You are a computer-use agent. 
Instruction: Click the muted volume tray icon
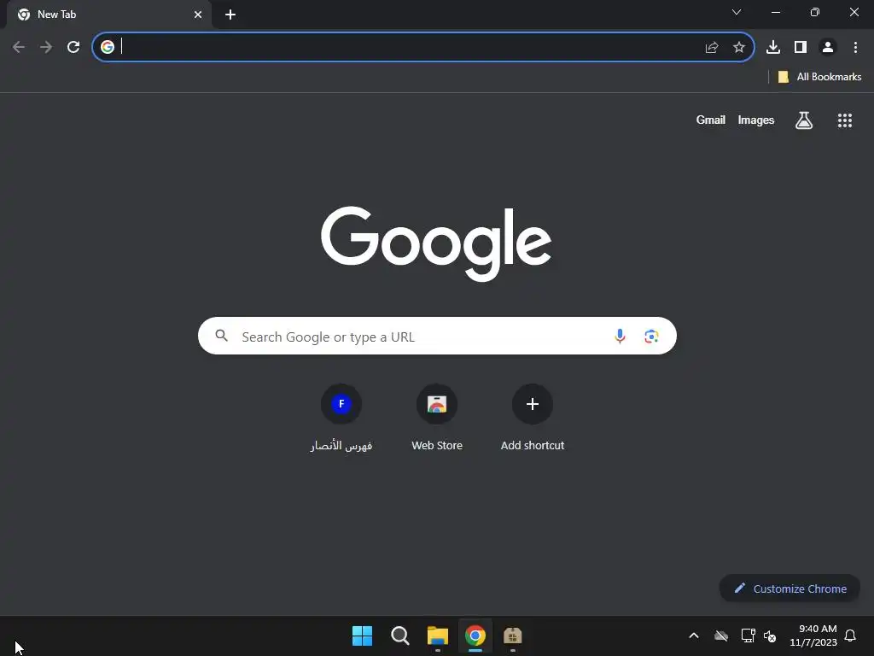pos(770,635)
